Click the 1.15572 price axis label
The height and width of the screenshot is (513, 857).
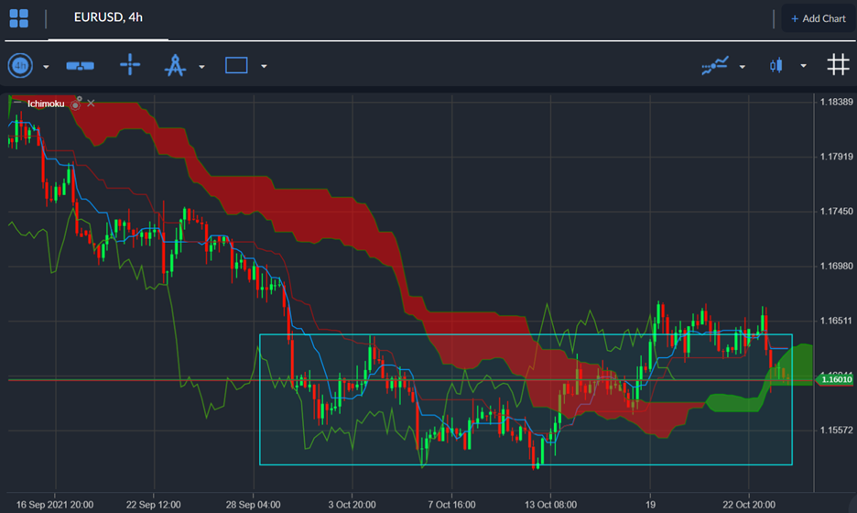(x=836, y=430)
